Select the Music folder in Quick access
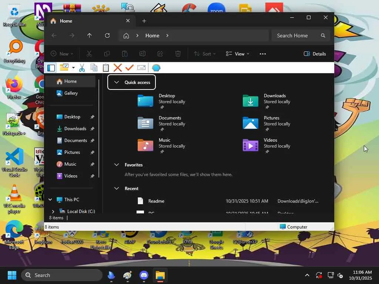The height and width of the screenshot is (284, 379). pos(162,146)
